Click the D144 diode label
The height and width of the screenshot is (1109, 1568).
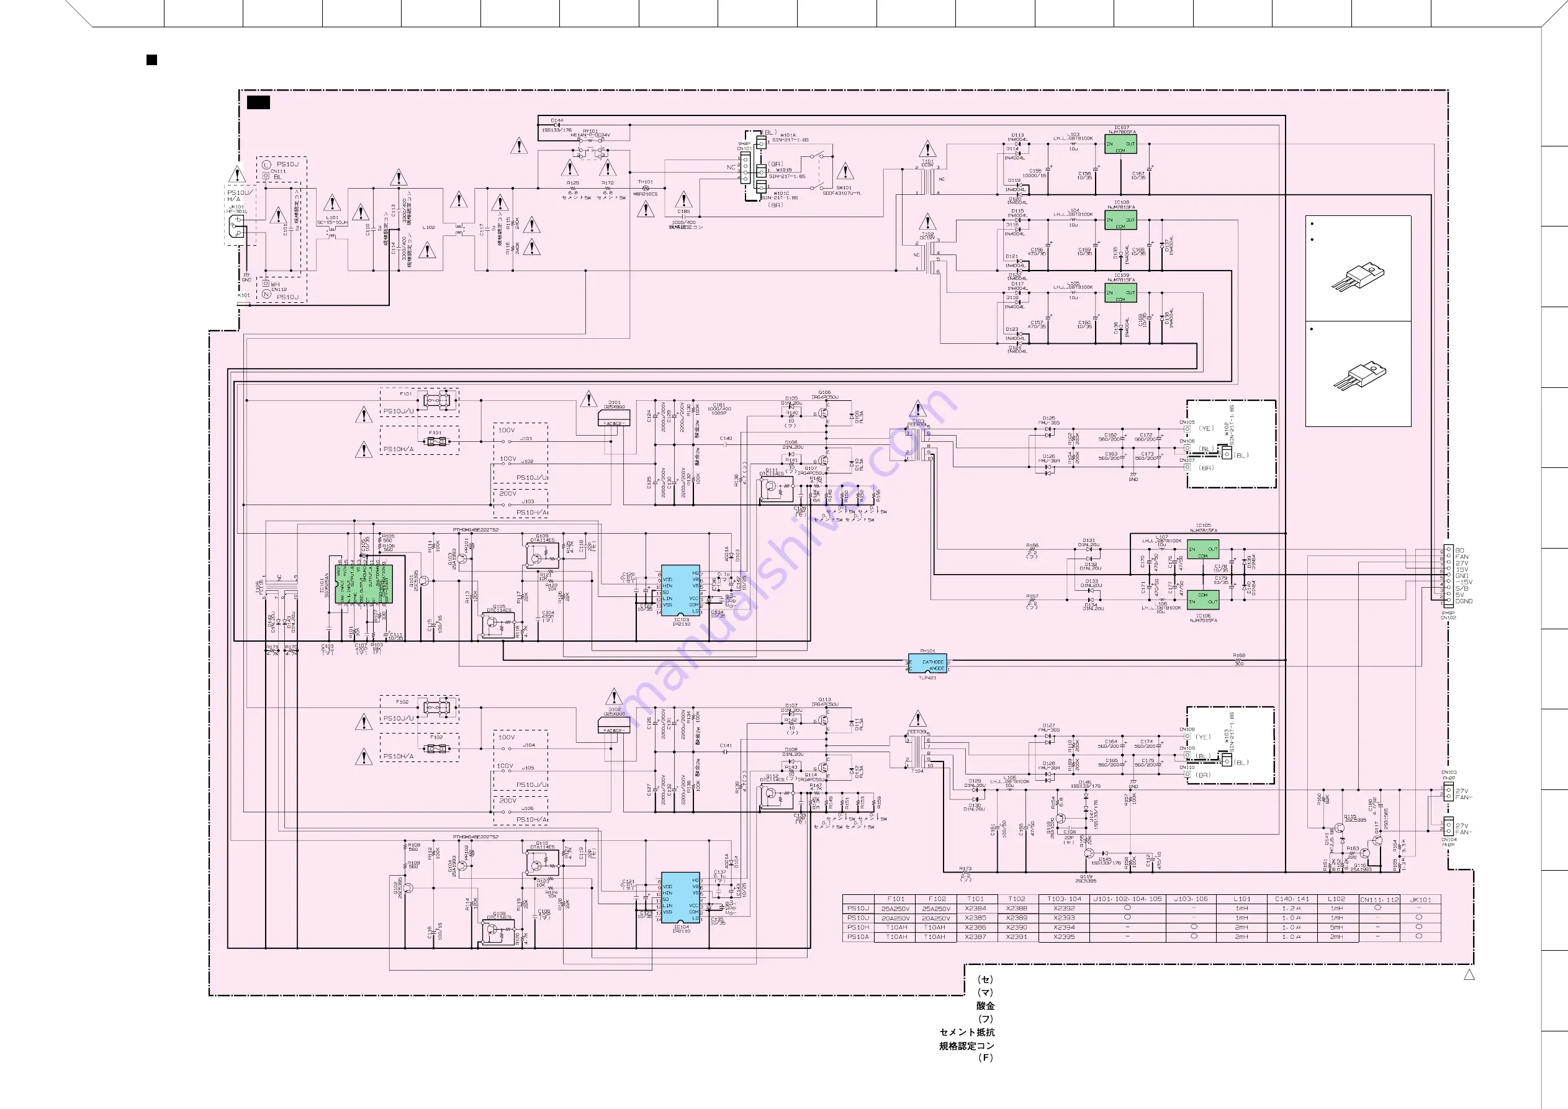click(557, 120)
